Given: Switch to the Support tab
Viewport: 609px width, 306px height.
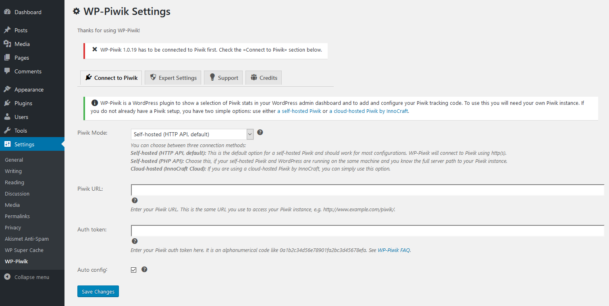Looking at the screenshot, I should pyautogui.click(x=223, y=78).
